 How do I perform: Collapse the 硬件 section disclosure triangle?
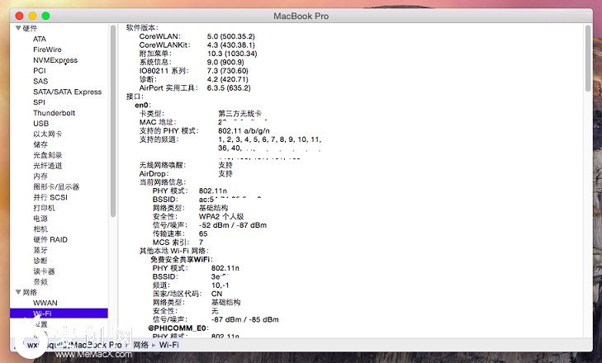(x=17, y=28)
